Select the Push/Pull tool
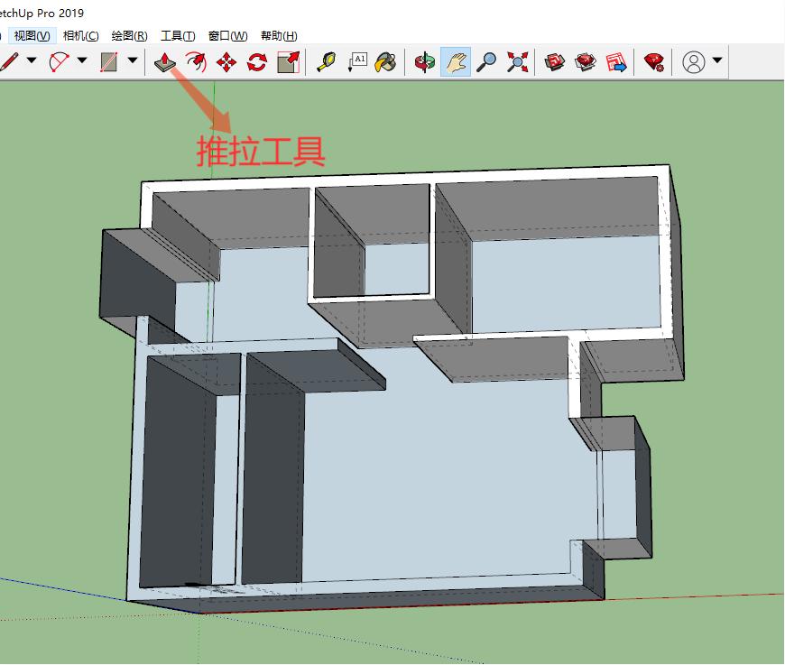This screenshot has width=785, height=665. tap(164, 62)
